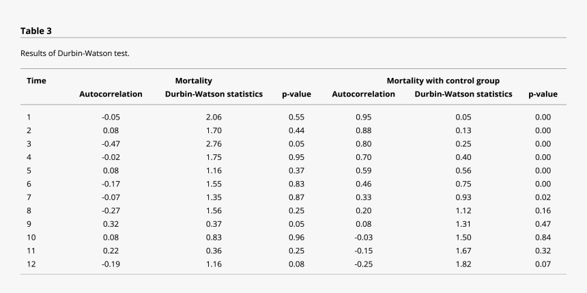The width and height of the screenshot is (587, 293).
Task: Click the "Table 3" title
Action: (35, 31)
